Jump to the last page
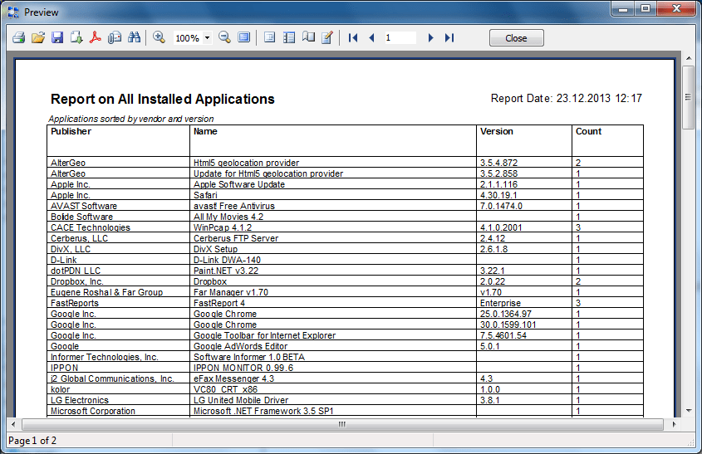The image size is (702, 454). (449, 38)
